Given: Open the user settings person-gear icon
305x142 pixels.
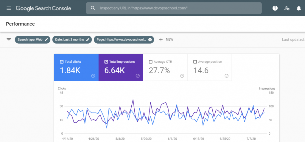Looking at the screenshot, I should pos(287,8).
